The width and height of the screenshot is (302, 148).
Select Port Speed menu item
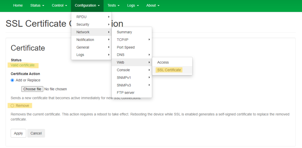[126, 47]
